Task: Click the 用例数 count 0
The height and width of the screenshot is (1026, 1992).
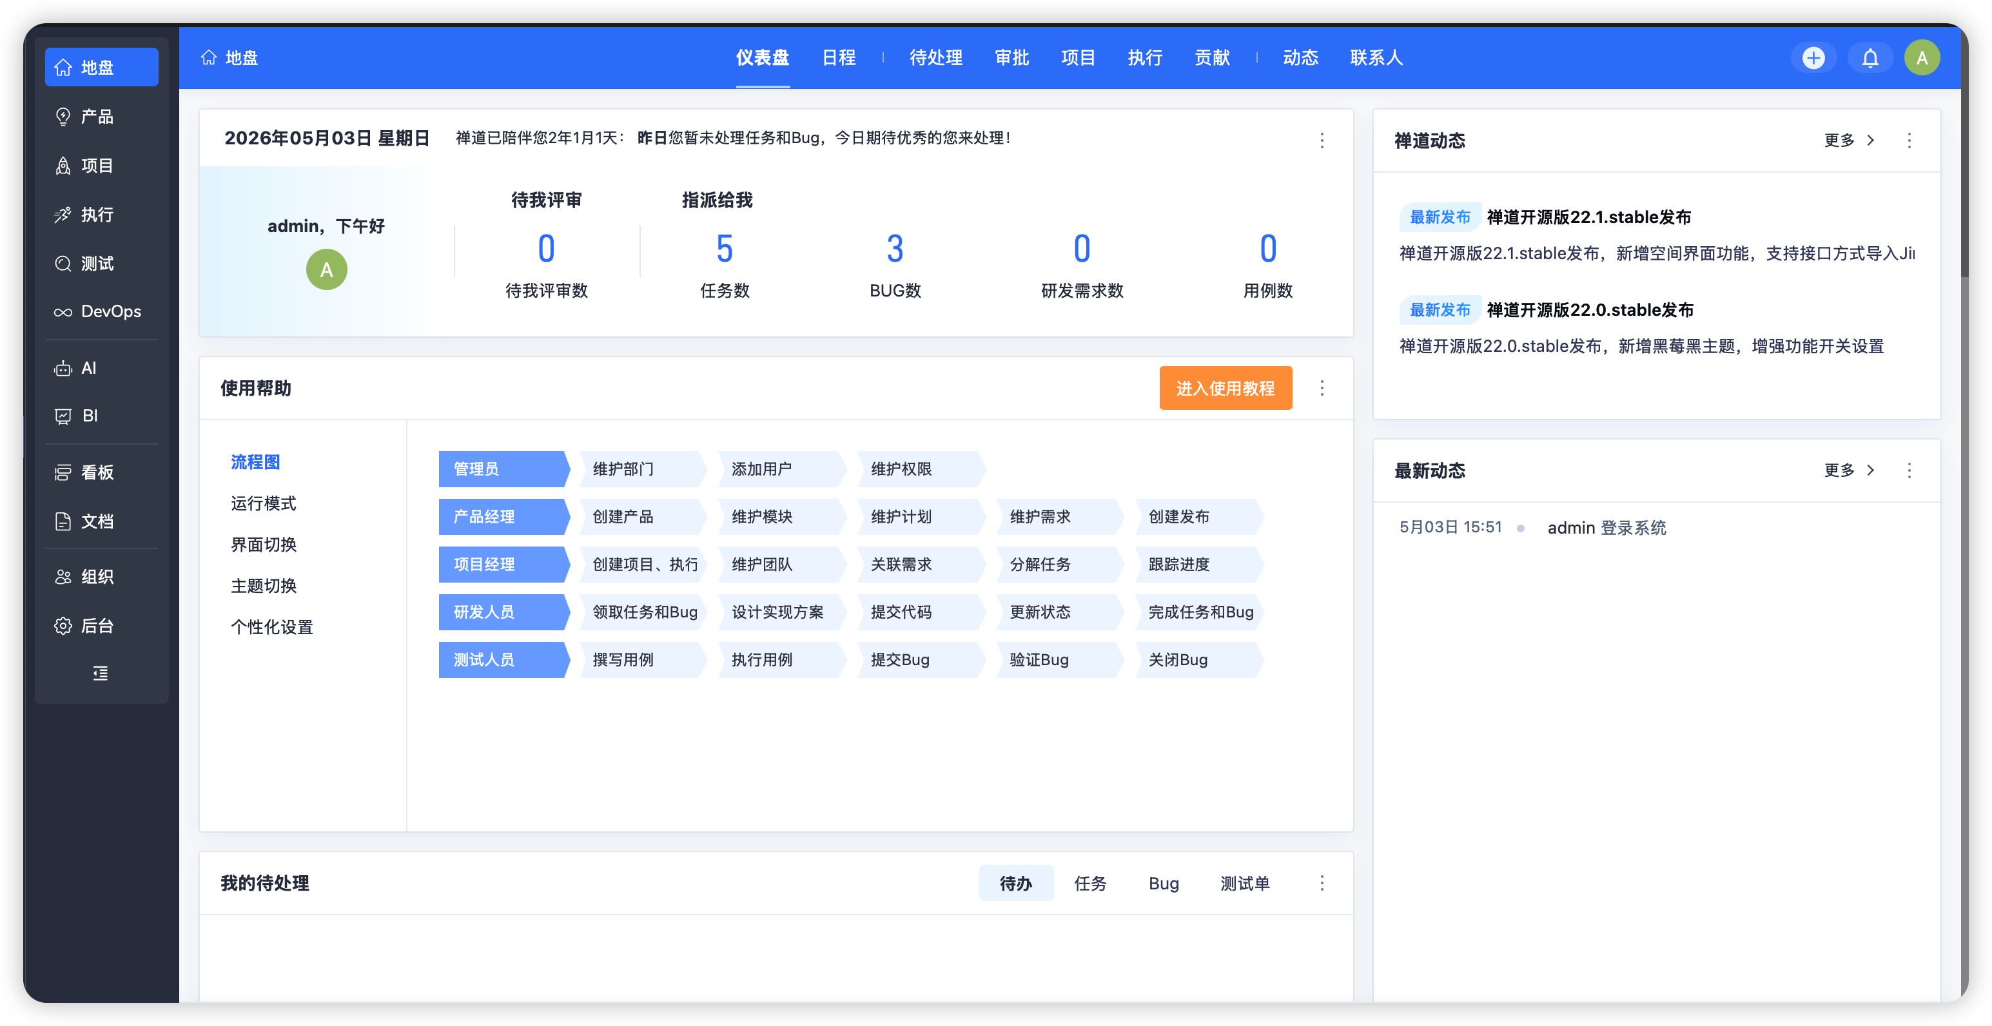Action: pos(1267,249)
